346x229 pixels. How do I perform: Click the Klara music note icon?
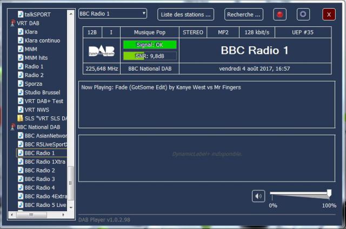(21, 32)
